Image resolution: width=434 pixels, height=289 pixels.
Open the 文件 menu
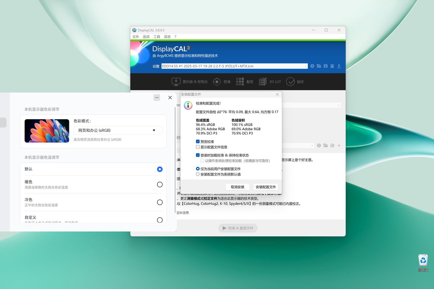coord(136,37)
